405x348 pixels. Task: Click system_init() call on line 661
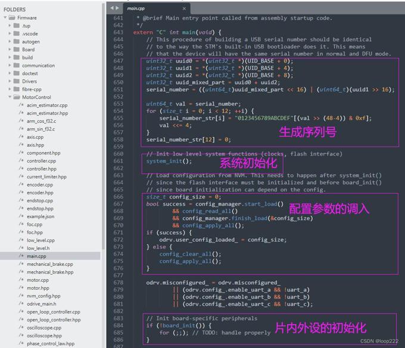(169, 161)
